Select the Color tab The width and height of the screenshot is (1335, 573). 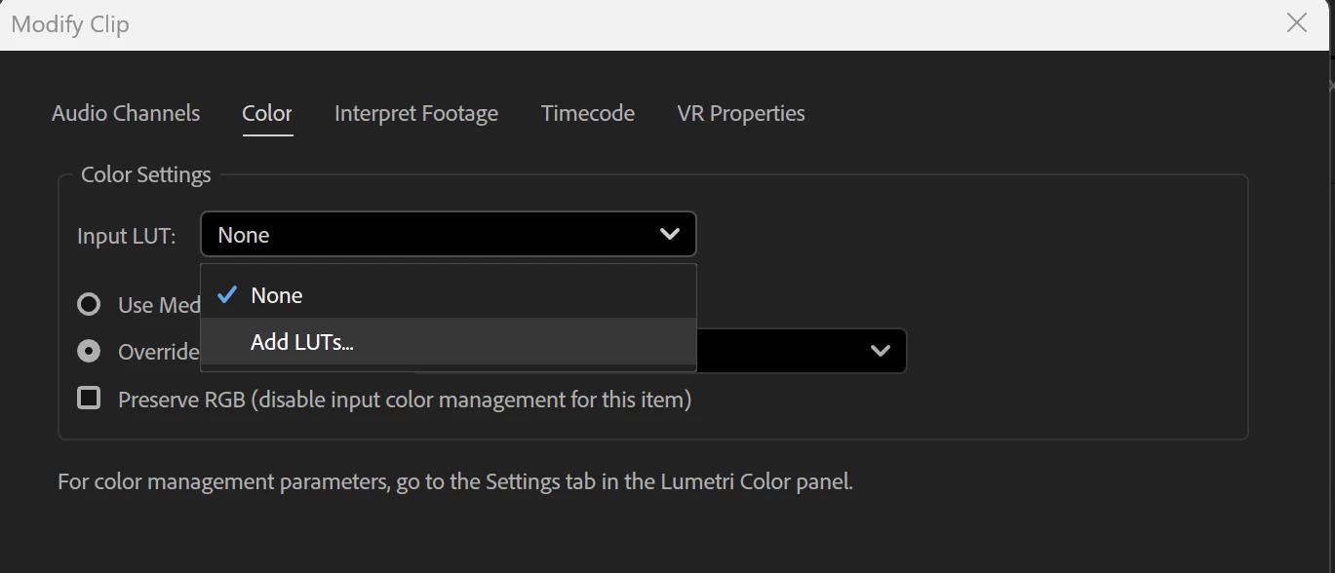(267, 113)
